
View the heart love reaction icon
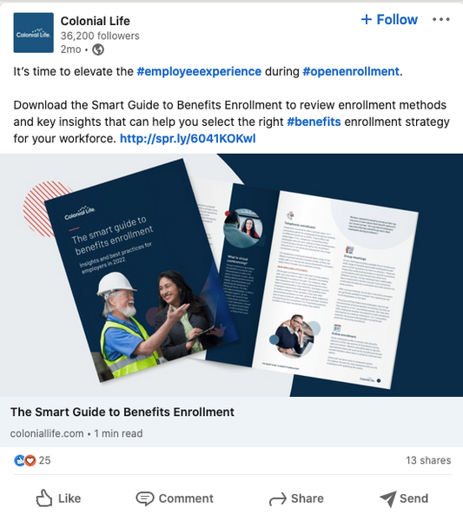[30, 460]
